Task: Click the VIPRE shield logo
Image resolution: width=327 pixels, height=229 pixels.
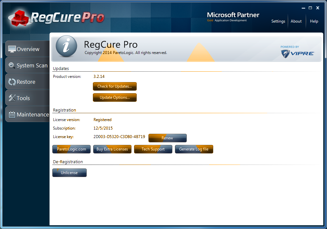Action: click(x=285, y=54)
